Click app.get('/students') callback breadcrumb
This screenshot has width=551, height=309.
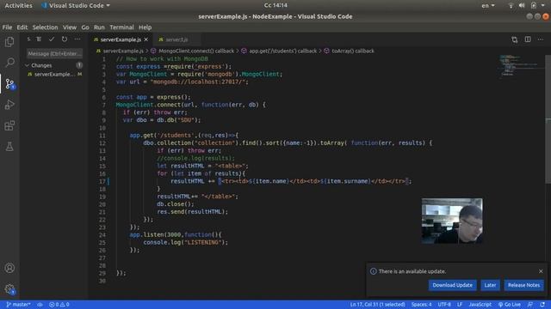(x=283, y=51)
